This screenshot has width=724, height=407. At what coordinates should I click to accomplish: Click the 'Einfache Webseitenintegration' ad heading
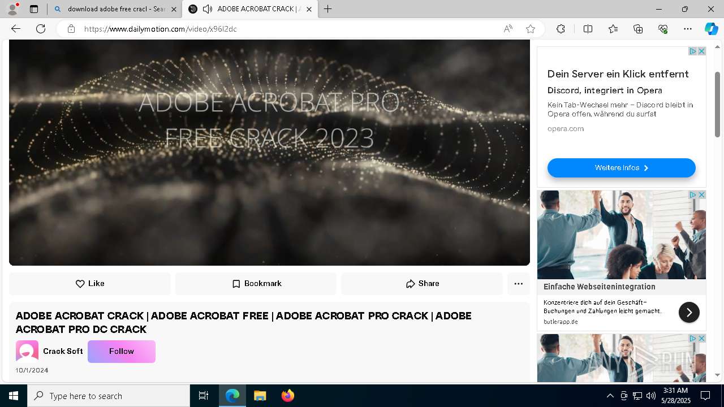pyautogui.click(x=599, y=287)
